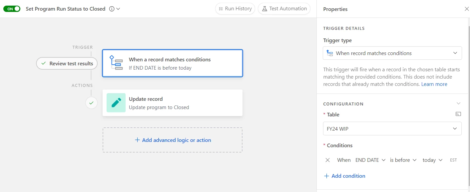This screenshot has width=470, height=192.
Task: Toggle the automation ON switch off
Action: 12,9
